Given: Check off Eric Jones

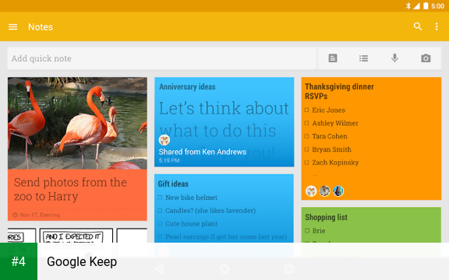Looking at the screenshot, I should pos(306,110).
